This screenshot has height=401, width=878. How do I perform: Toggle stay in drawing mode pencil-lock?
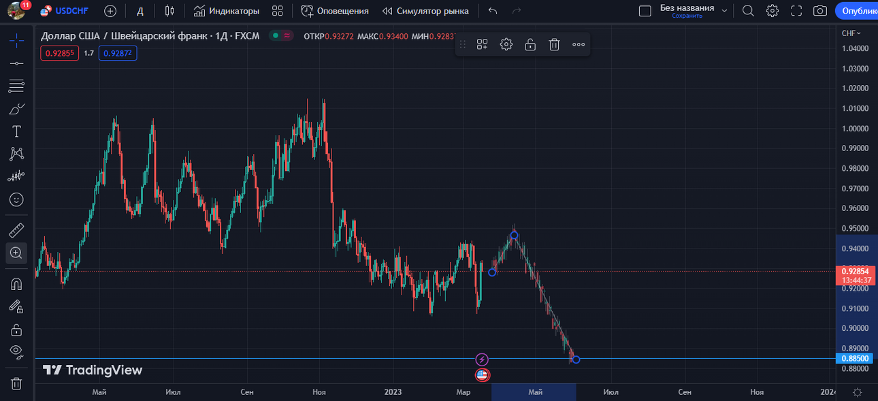click(16, 306)
